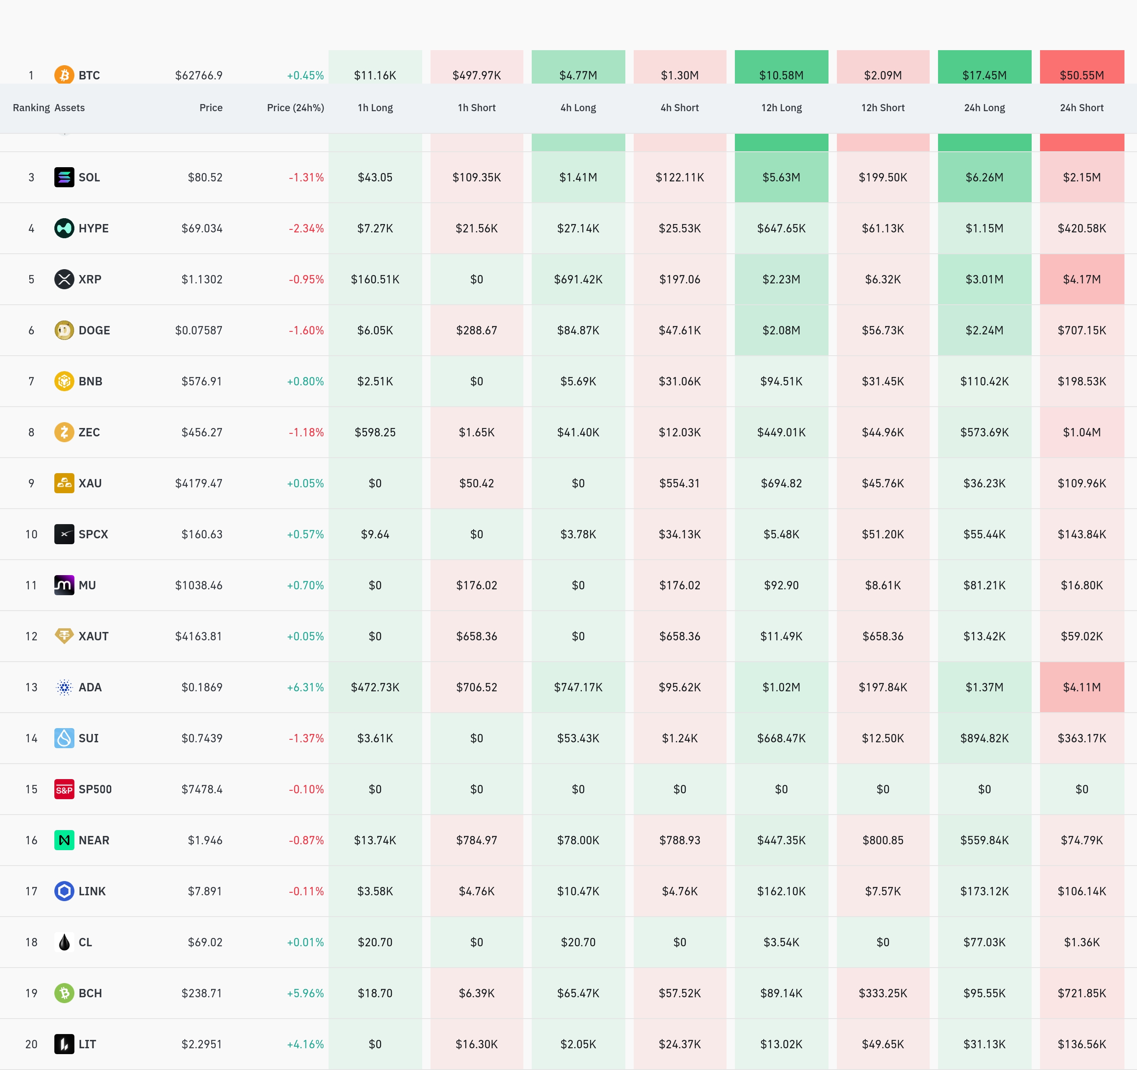The width and height of the screenshot is (1137, 1070).
Task: Open the XAU gold bars icon
Action: [64, 483]
